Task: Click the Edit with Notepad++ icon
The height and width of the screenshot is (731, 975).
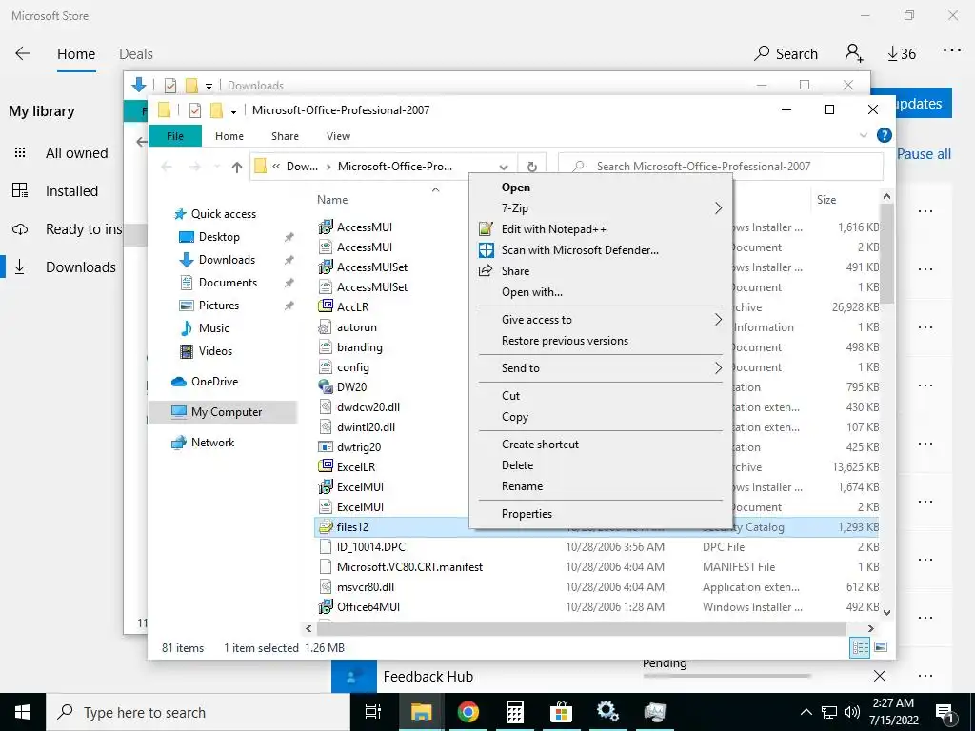Action: pyautogui.click(x=486, y=228)
